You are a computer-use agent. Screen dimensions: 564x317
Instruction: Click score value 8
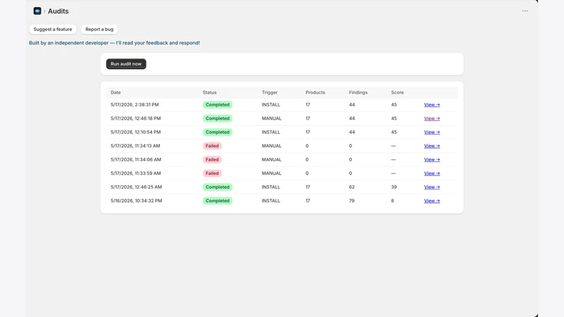(393, 201)
